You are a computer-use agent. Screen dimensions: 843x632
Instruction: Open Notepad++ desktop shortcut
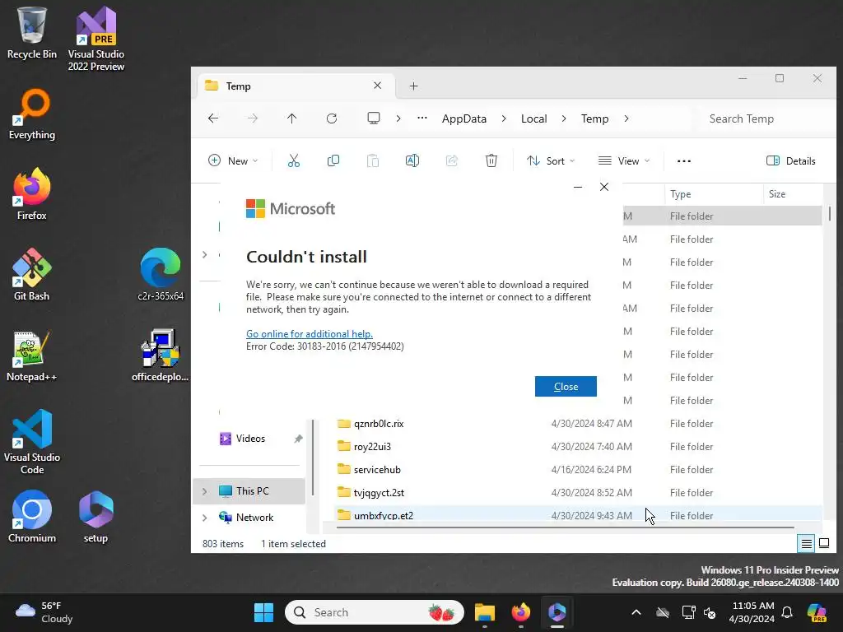[x=32, y=355]
